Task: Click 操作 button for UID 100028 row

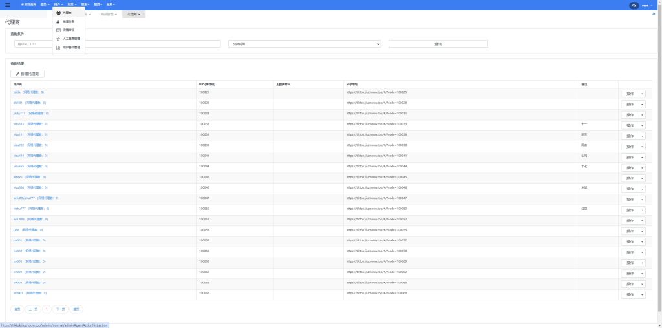Action: click(x=630, y=104)
